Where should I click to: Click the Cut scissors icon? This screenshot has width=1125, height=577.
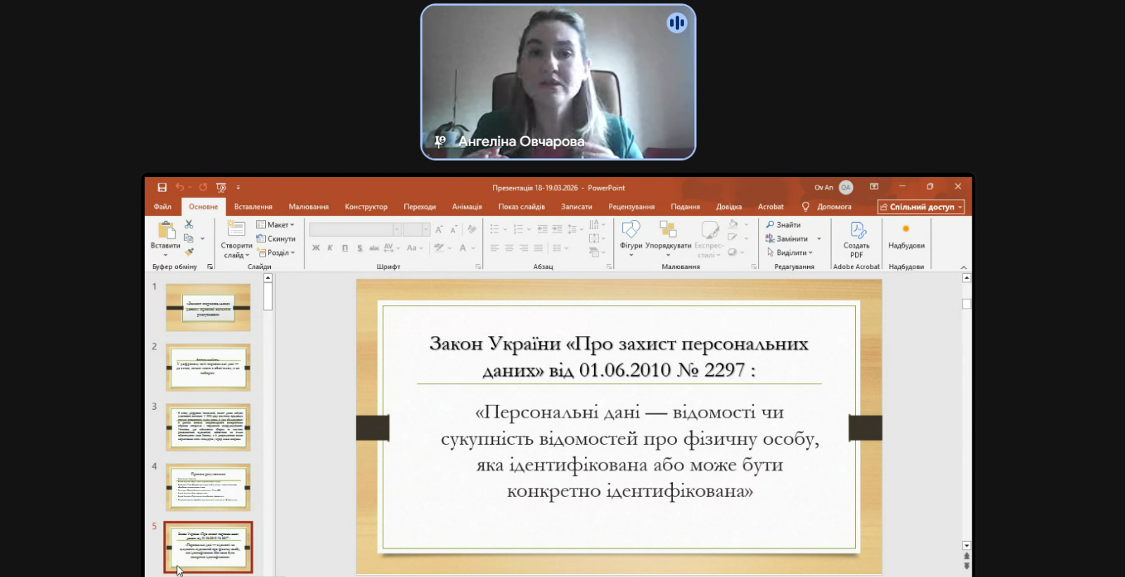coord(188,224)
